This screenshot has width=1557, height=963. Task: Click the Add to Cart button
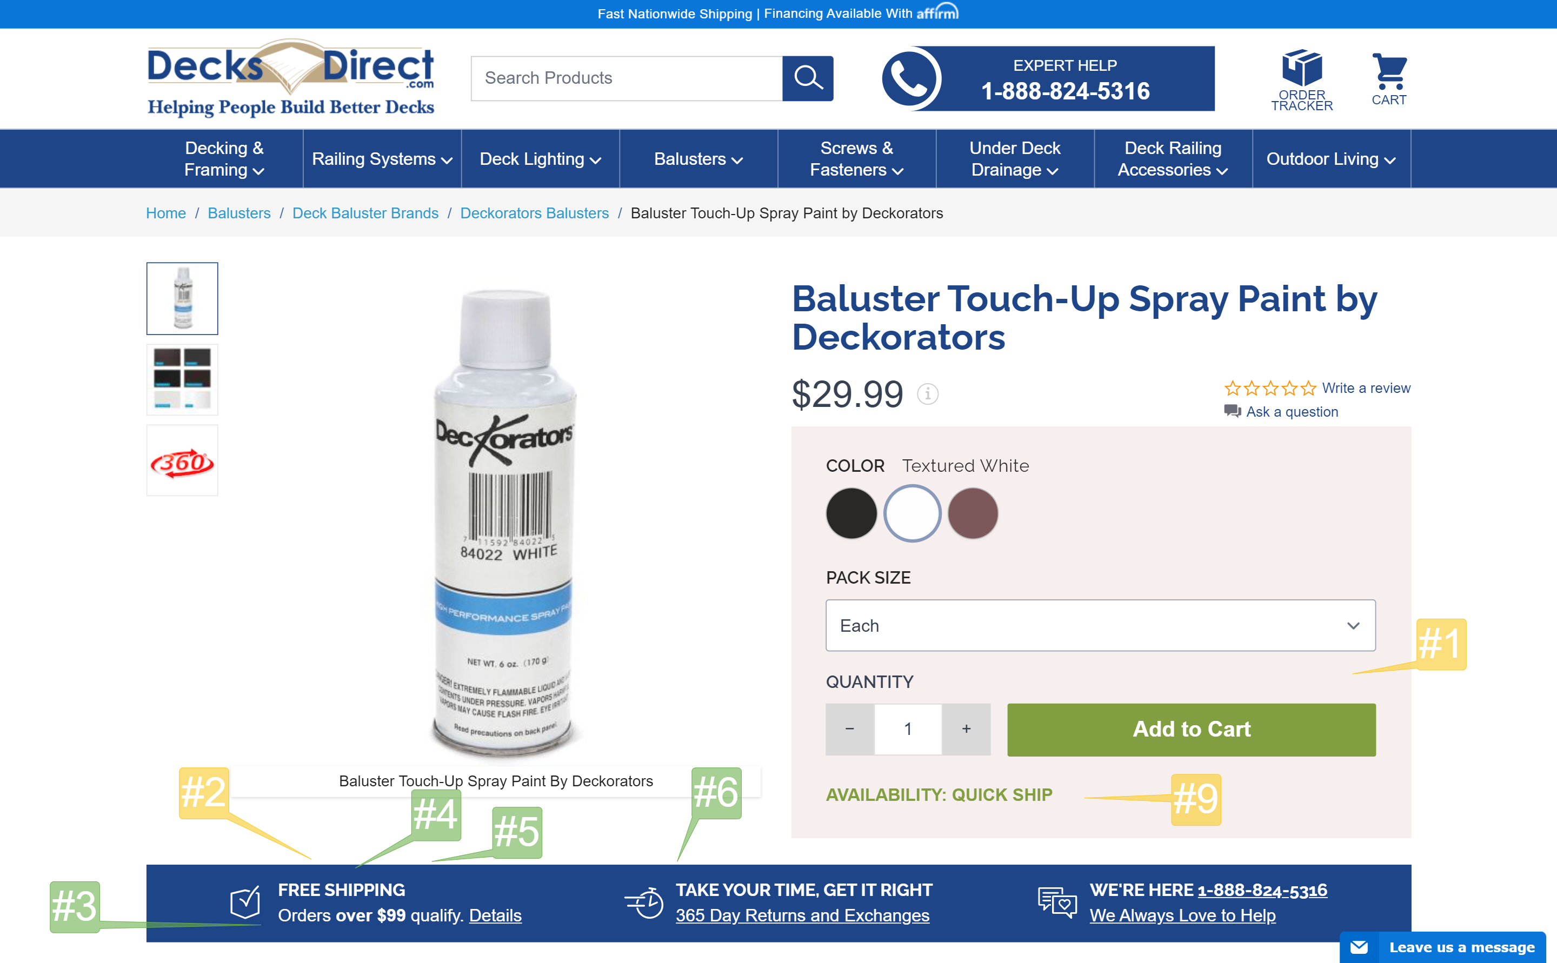pos(1192,730)
